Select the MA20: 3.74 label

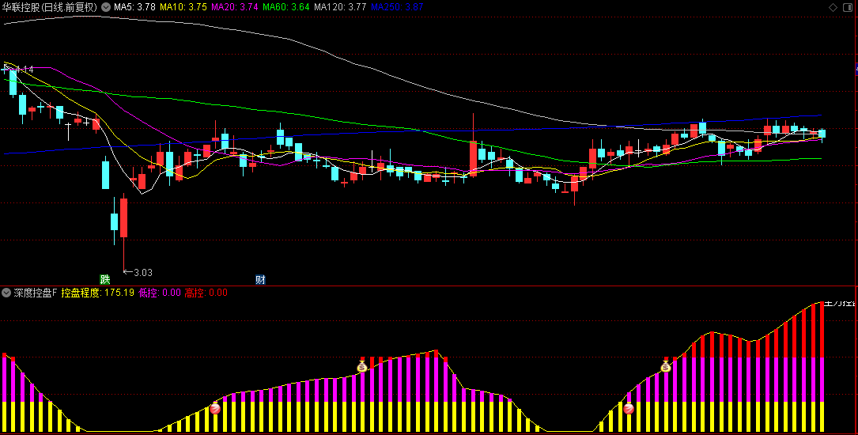click(x=235, y=7)
